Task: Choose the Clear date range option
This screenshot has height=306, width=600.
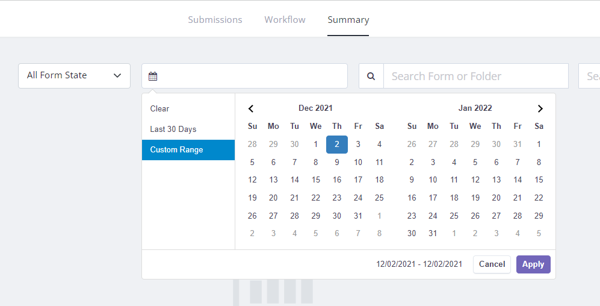Action: pyautogui.click(x=160, y=109)
